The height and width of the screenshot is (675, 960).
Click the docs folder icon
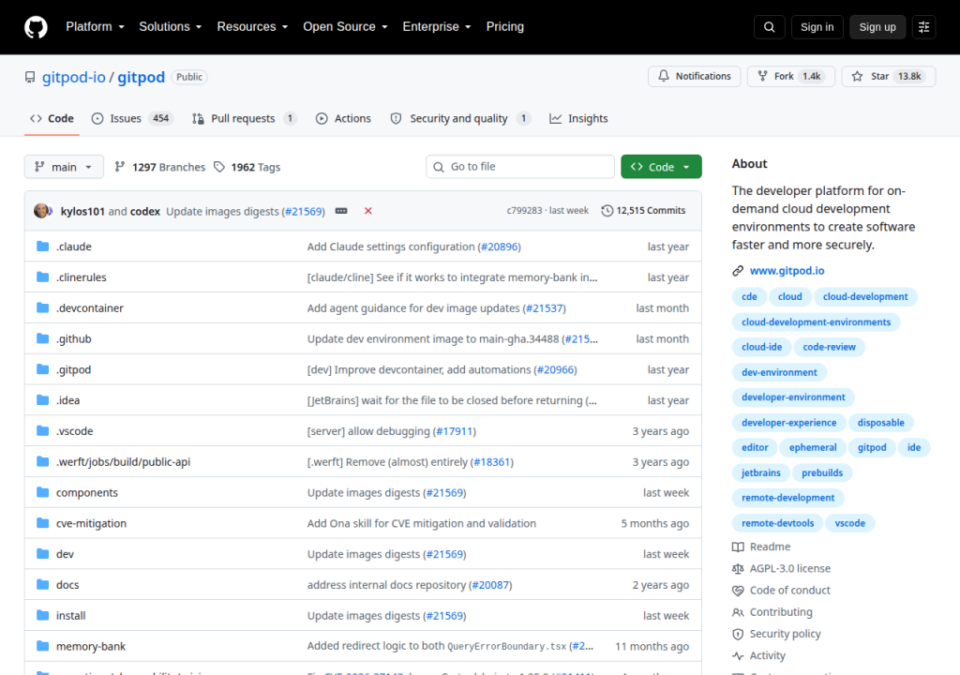click(42, 584)
